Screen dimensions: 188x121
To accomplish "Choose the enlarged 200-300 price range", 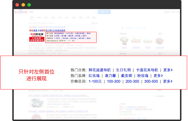I will click(x=132, y=81).
